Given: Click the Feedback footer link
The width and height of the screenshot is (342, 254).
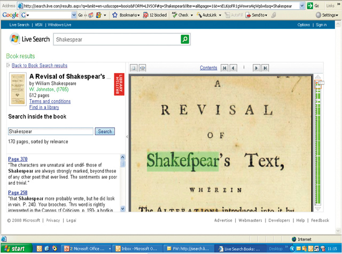Looking at the screenshot, I should [x=320, y=220].
